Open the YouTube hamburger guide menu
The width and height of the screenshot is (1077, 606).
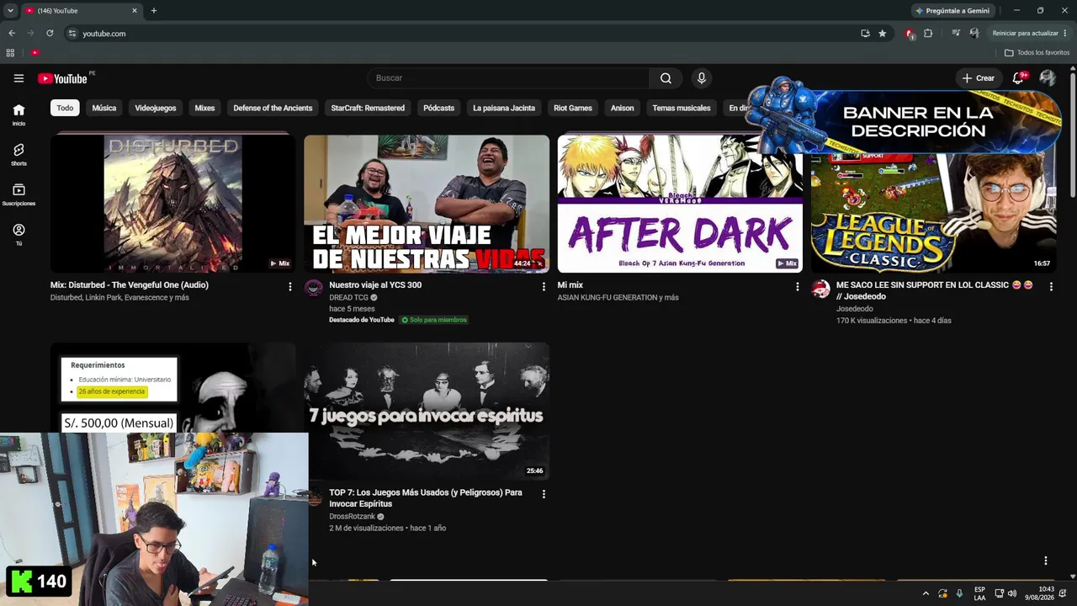(x=19, y=78)
